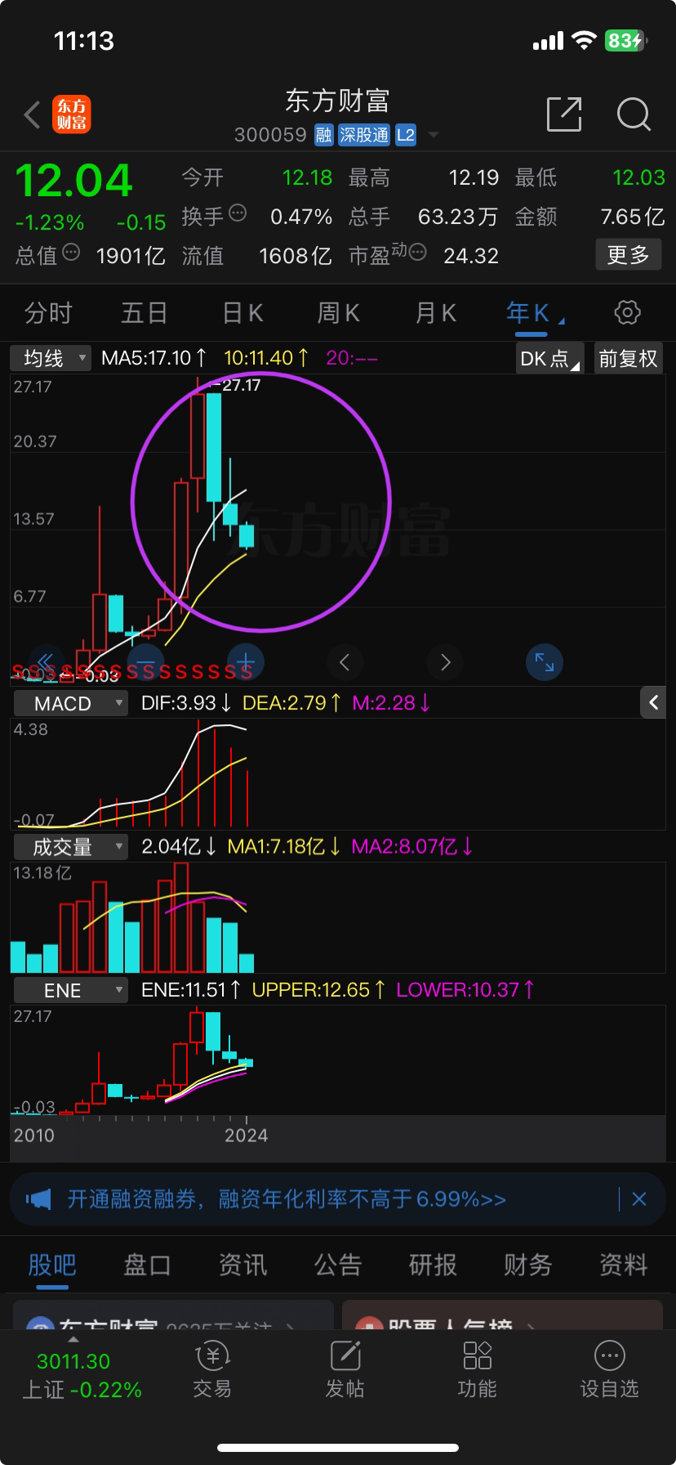Open the ENE indicator dropdown
This screenshot has width=676, height=1465.
click(70, 990)
